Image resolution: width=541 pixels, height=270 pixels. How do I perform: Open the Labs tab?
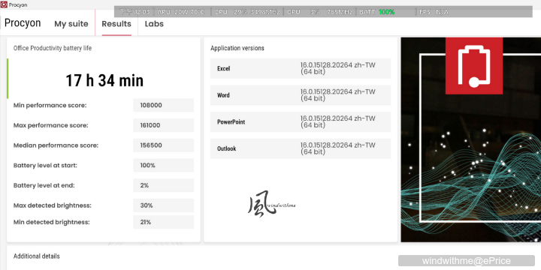tap(154, 24)
